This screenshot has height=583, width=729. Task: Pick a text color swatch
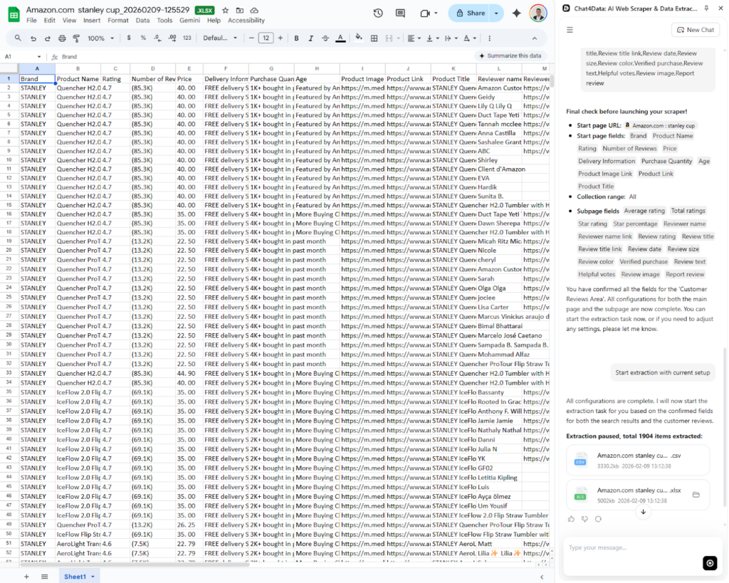[341, 38]
